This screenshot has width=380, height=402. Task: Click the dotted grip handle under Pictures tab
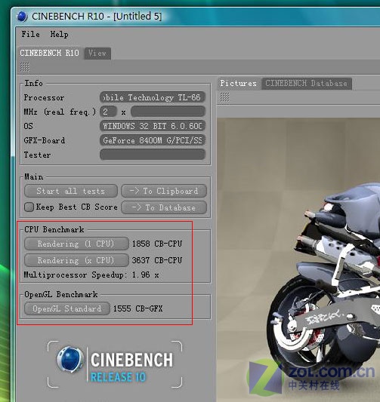click(224, 97)
